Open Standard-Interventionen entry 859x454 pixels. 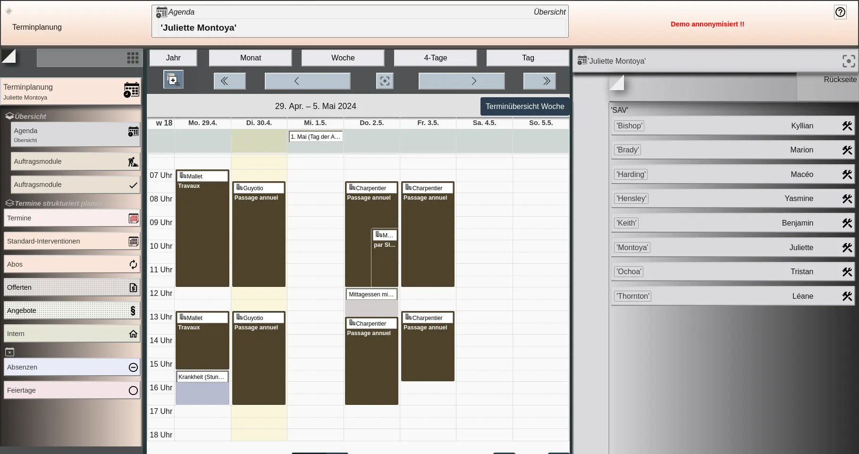coord(72,241)
